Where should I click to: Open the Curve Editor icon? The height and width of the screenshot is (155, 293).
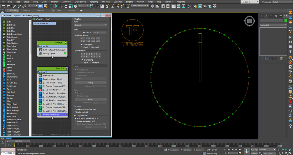(179, 6)
